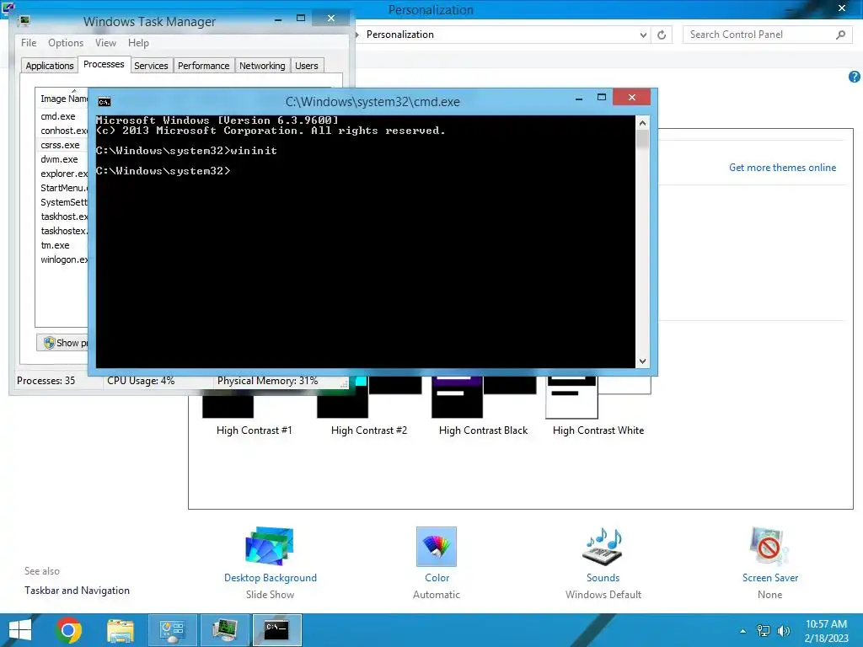Viewport: 863px width, 647px height.
Task: Open Personalization help question mark
Action: point(855,77)
